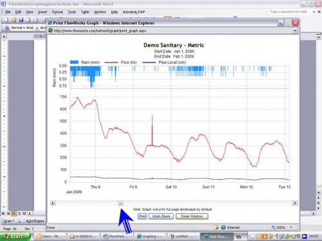Click the Flow (l/s) red legend line

111,63
